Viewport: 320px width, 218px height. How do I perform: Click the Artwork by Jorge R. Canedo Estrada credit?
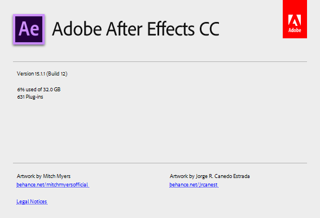(209, 176)
